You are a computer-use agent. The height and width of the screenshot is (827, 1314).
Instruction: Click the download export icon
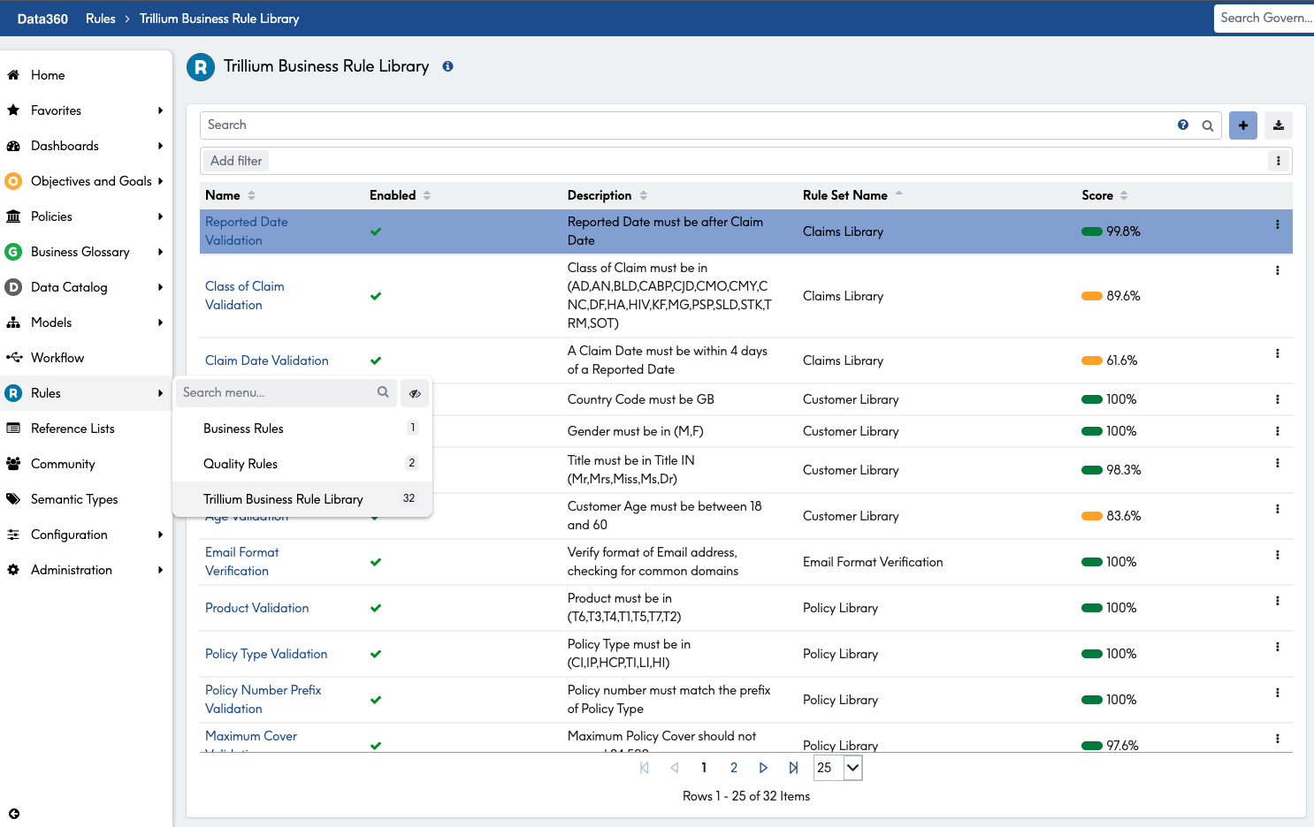point(1279,125)
